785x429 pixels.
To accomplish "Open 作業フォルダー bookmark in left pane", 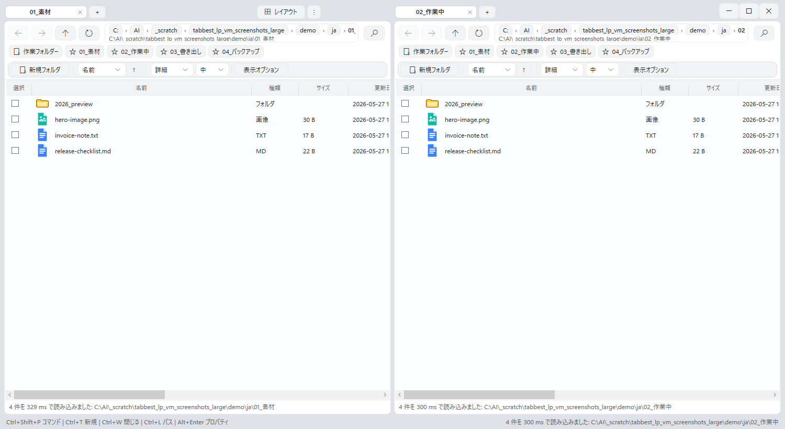I will coord(36,51).
